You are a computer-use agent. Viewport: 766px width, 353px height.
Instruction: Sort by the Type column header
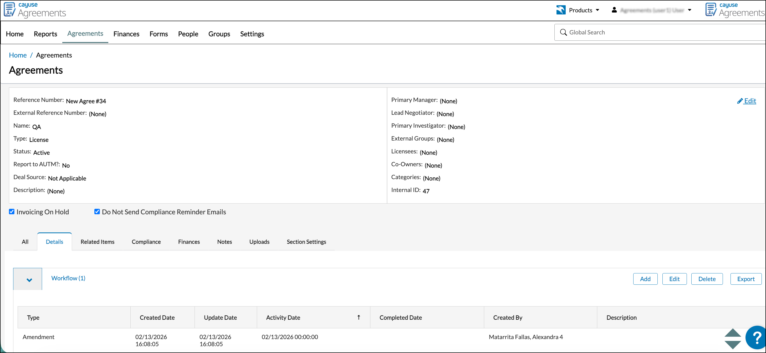coord(74,317)
